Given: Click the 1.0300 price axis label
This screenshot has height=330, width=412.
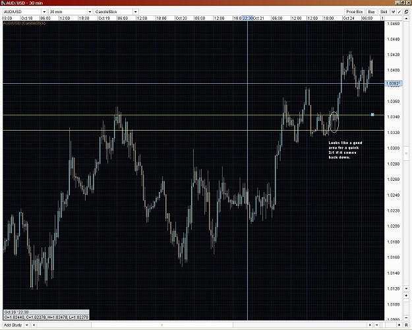Looking at the screenshot, I should pyautogui.click(x=393, y=148).
